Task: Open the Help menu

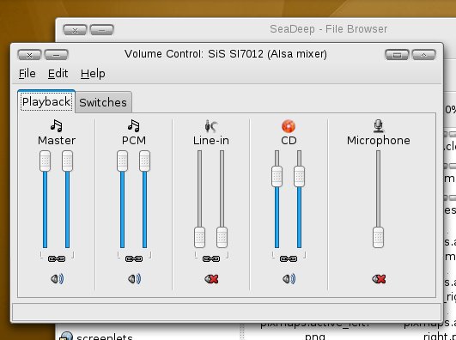Action: tap(93, 74)
